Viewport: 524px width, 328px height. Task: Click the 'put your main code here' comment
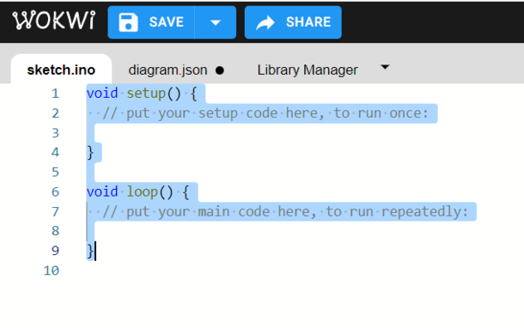tap(285, 212)
